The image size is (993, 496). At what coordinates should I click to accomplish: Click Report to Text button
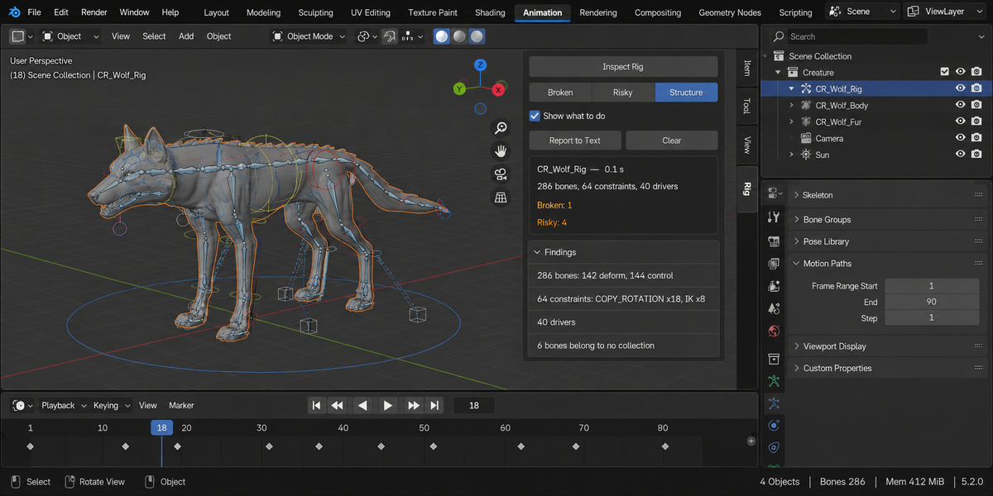pos(575,141)
